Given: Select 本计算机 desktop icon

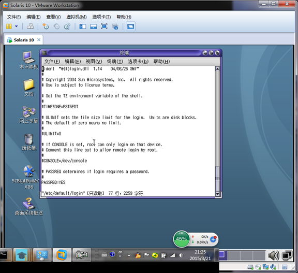Looking at the screenshot, I should [28, 60].
